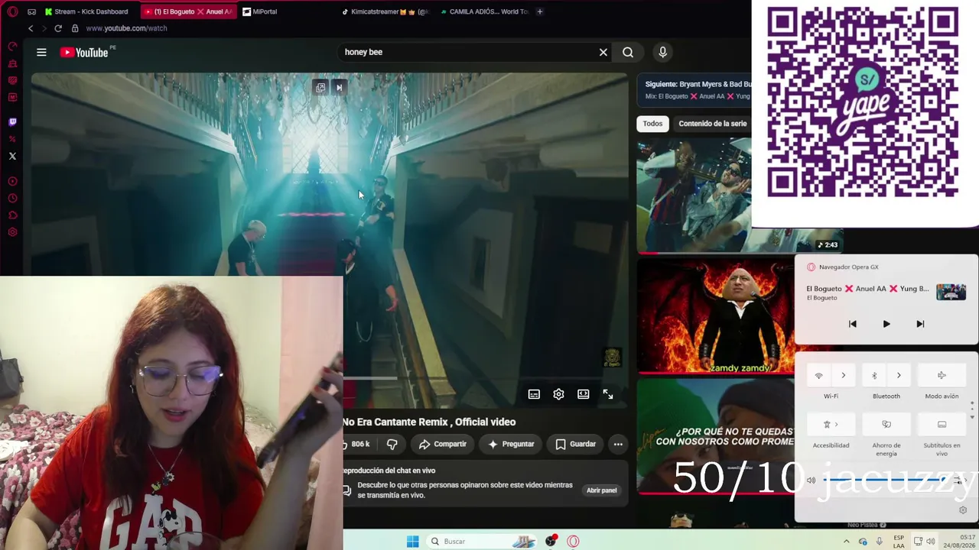This screenshot has width=979, height=550.
Task: Share the video with Compartir
Action: click(x=443, y=444)
